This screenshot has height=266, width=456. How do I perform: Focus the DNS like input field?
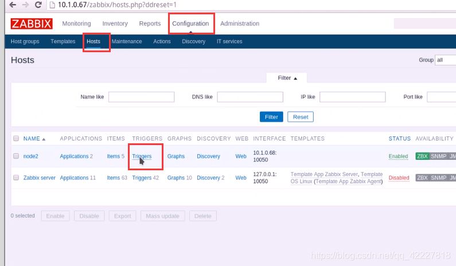point(250,97)
